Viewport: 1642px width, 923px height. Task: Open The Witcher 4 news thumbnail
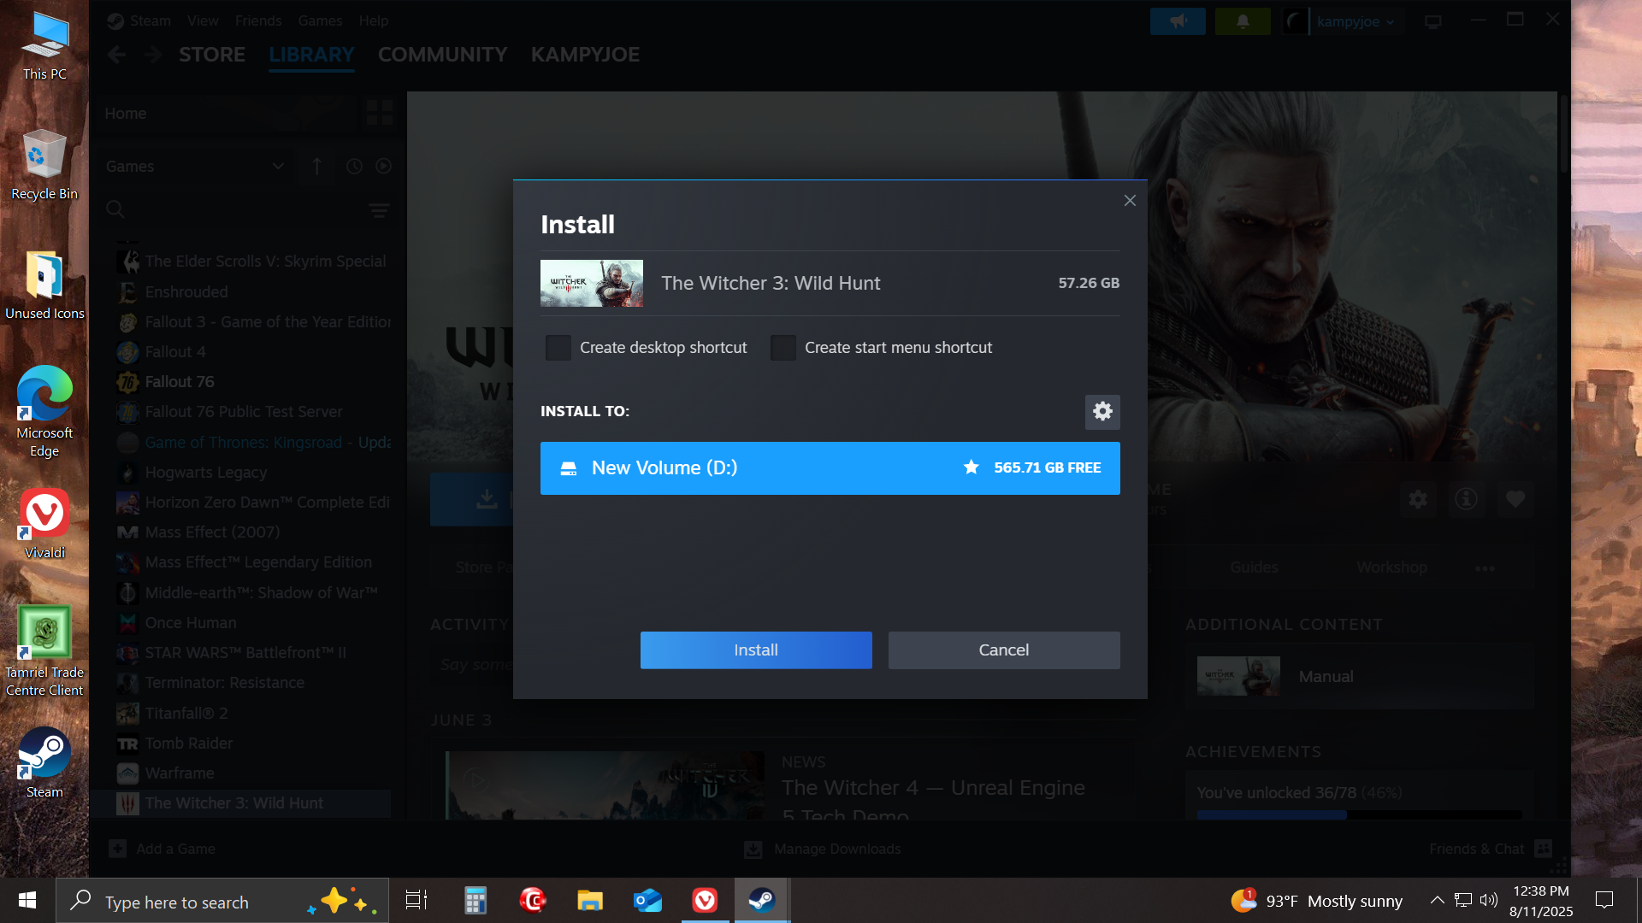click(x=605, y=785)
